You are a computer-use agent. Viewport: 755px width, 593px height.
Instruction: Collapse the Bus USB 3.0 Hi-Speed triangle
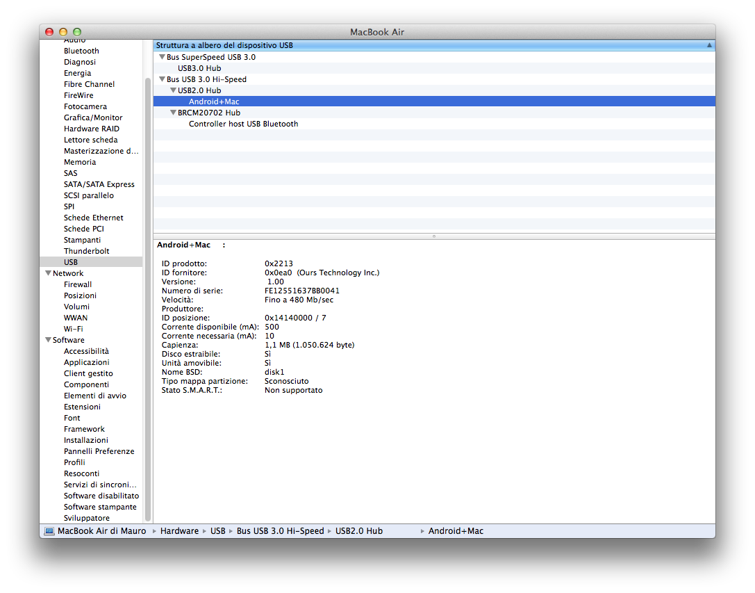point(163,79)
